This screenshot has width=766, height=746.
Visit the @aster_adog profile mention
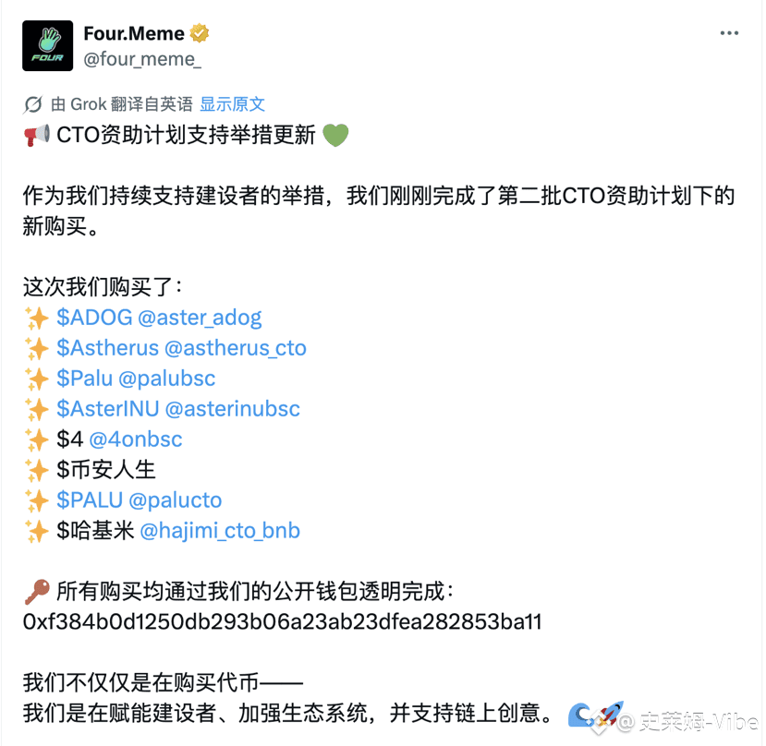200,318
